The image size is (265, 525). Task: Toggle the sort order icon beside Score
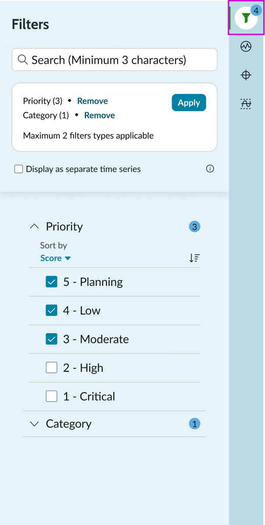pyautogui.click(x=194, y=258)
